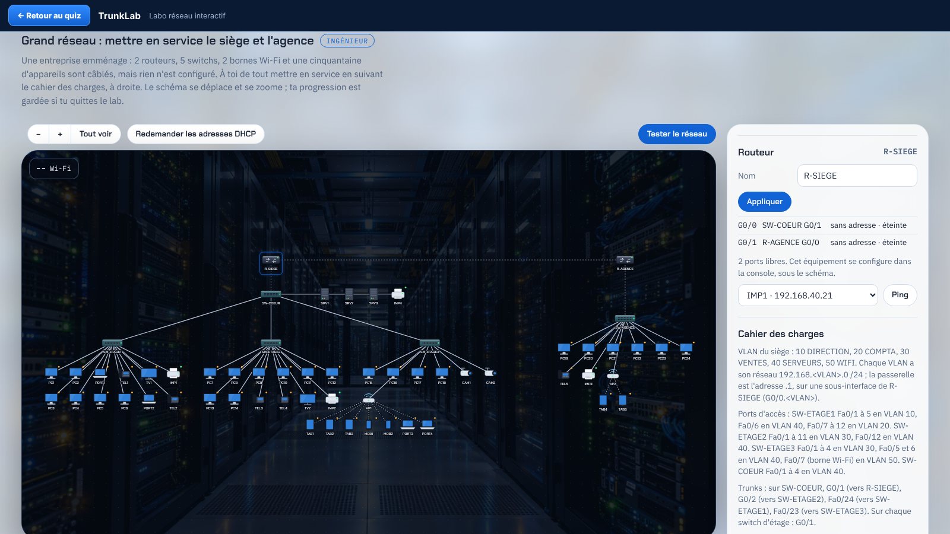Toggle the Wi-Fi legend display
Viewport: 950px width, 534px height.
[x=54, y=169]
